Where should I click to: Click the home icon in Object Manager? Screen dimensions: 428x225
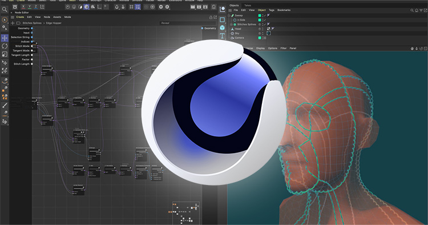click(417, 10)
